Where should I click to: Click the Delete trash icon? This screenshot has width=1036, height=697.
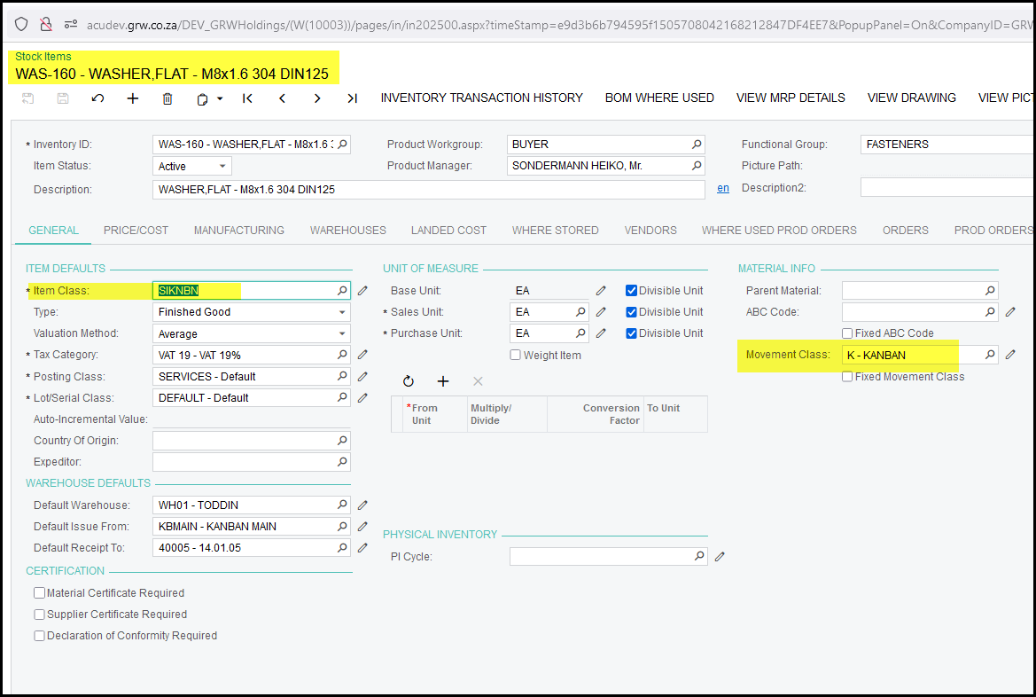click(x=167, y=98)
